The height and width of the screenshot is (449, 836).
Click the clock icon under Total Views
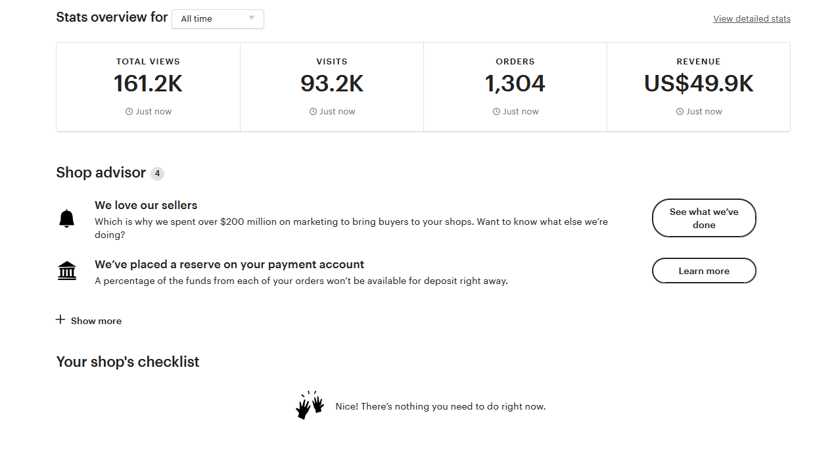pos(129,112)
